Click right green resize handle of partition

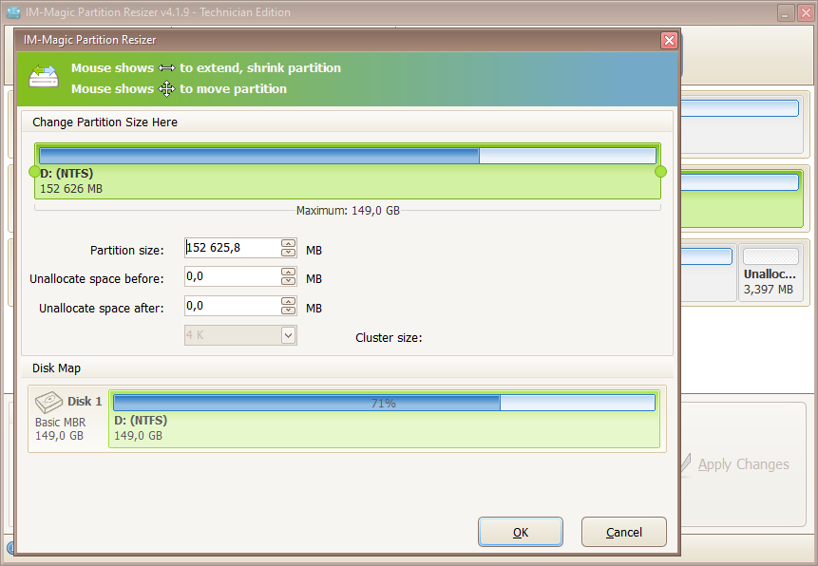[x=660, y=172]
